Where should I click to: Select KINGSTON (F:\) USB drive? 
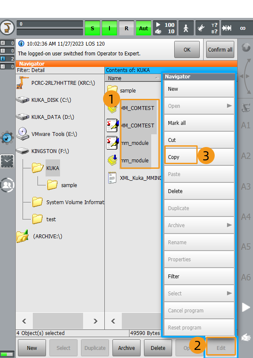click(x=43, y=151)
